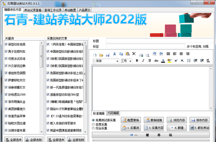This screenshot has height=142, width=216.
Task: Click the Open folder icon in editor toolbar
Action: [101, 55]
